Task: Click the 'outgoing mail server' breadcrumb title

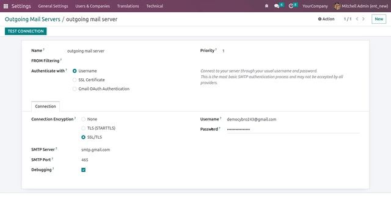Action: coord(92,19)
